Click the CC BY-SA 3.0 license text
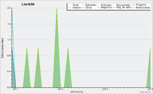Viewport: 153px width, 94px height. [x=145, y=92]
